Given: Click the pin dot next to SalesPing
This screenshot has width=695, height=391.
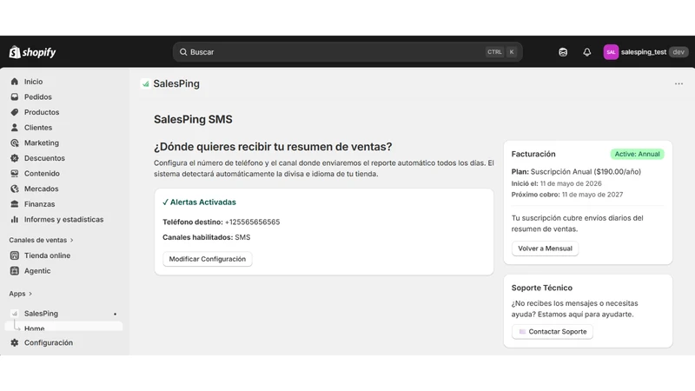Looking at the screenshot, I should [116, 314].
